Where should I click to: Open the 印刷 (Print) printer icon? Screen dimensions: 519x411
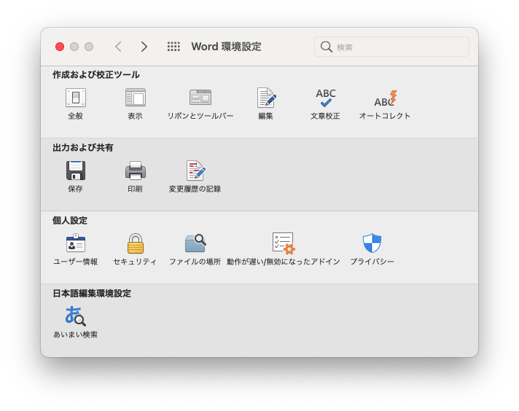(136, 171)
